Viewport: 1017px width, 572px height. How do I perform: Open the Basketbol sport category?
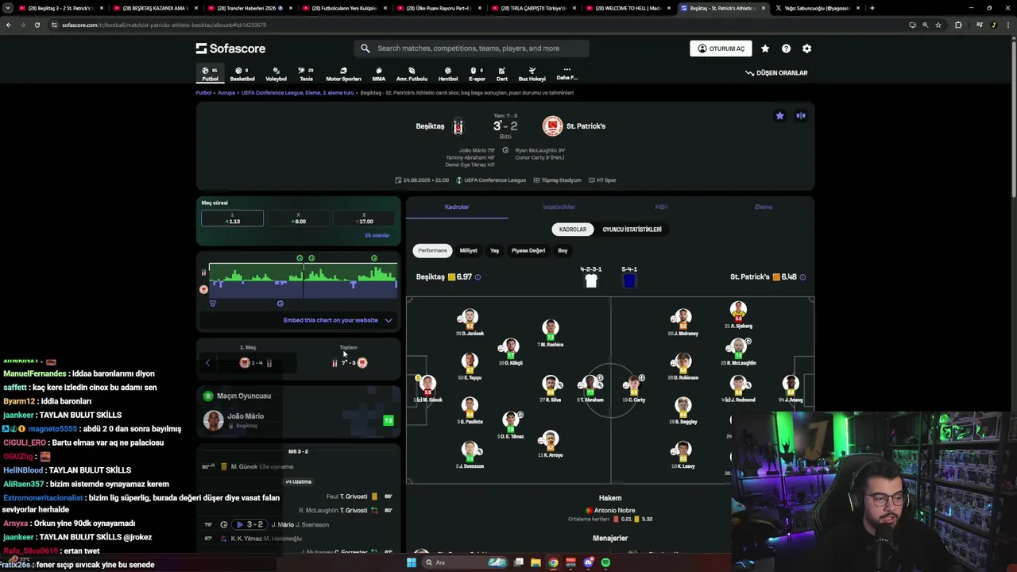pyautogui.click(x=242, y=74)
